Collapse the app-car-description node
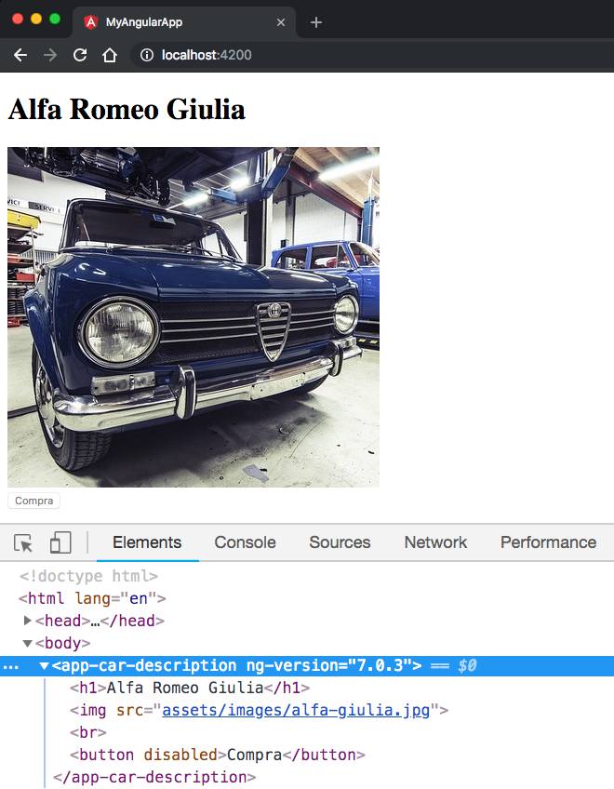Screen dimensions: 614x789 coord(44,666)
